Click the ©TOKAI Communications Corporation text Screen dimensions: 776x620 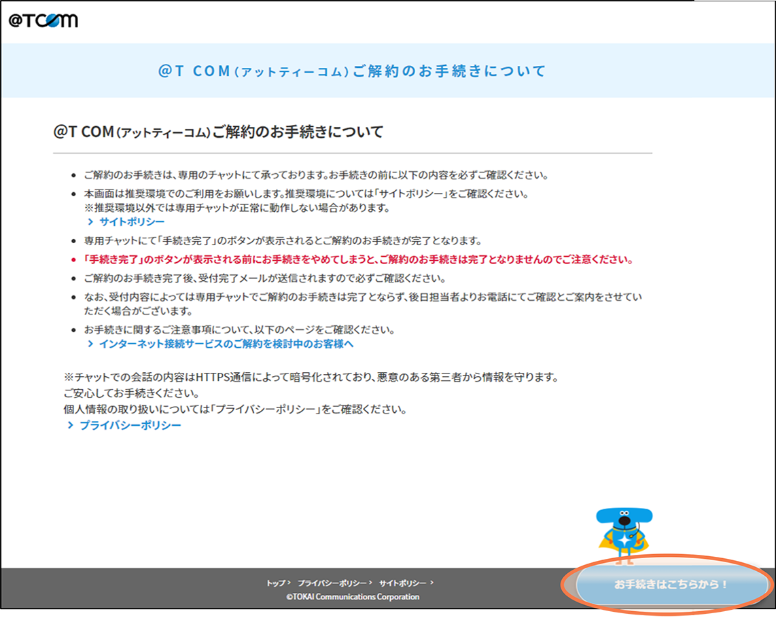click(x=353, y=598)
